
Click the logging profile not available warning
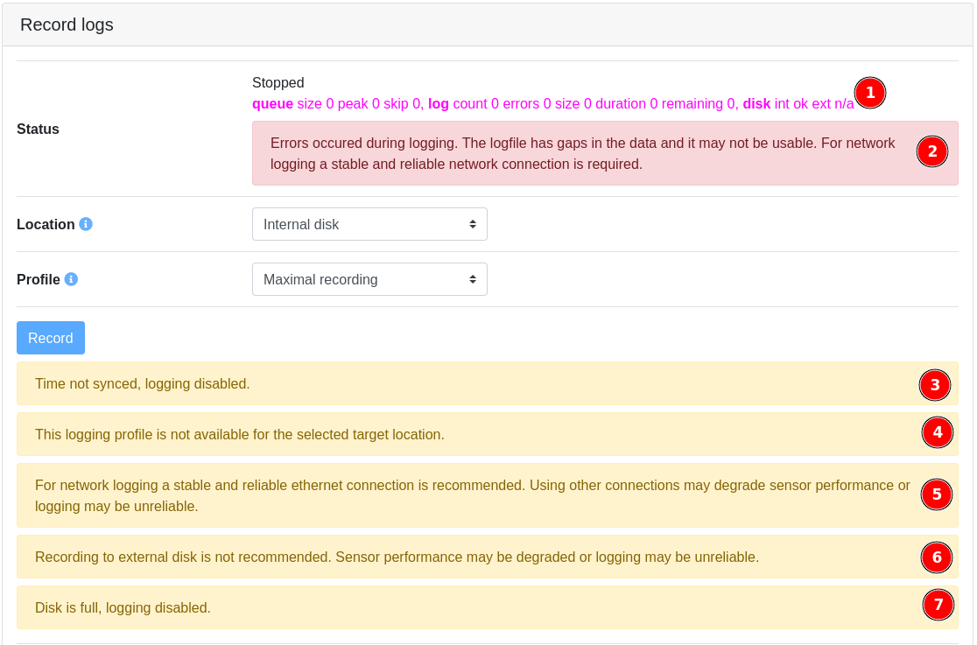240,435
